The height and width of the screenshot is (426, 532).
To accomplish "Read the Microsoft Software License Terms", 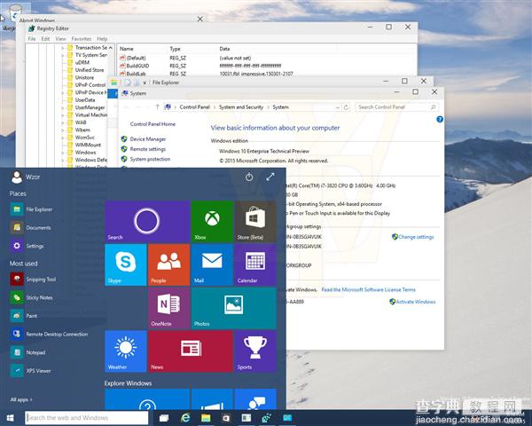I will click(x=368, y=290).
